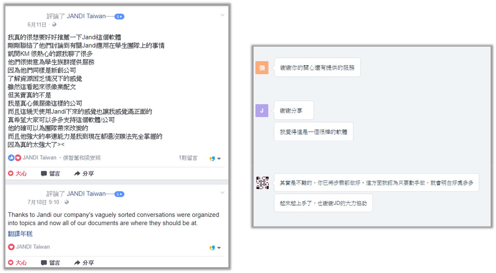Click the 5-star rating badge on the 7月18日 post
This screenshot has width=496, height=273.
pyautogui.click(x=120, y=194)
